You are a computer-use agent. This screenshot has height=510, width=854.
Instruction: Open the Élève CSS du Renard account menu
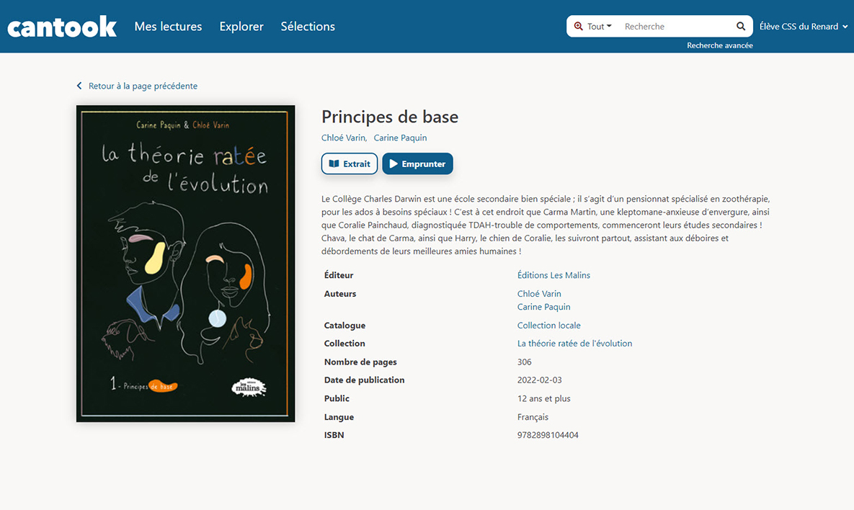pyautogui.click(x=804, y=26)
